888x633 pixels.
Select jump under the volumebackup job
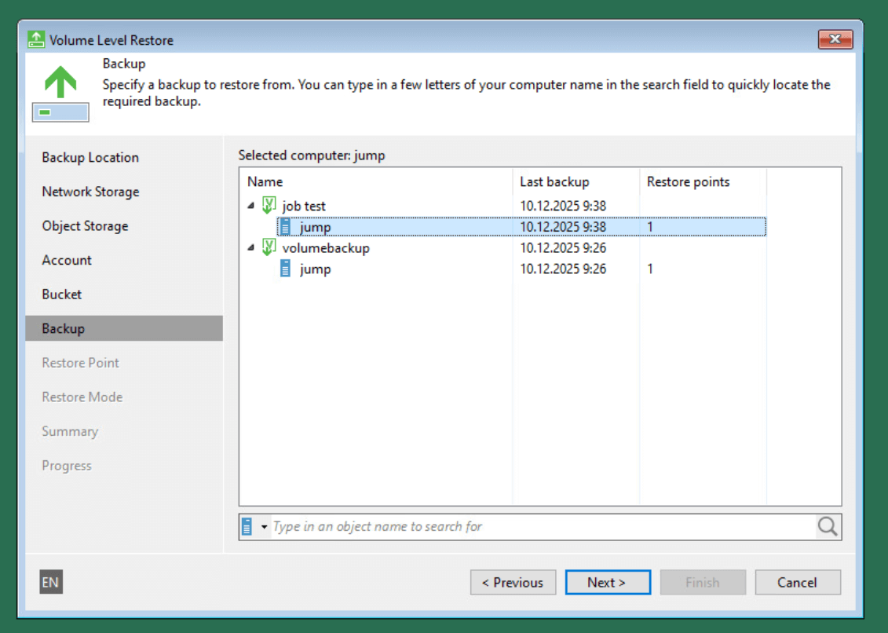tap(315, 269)
